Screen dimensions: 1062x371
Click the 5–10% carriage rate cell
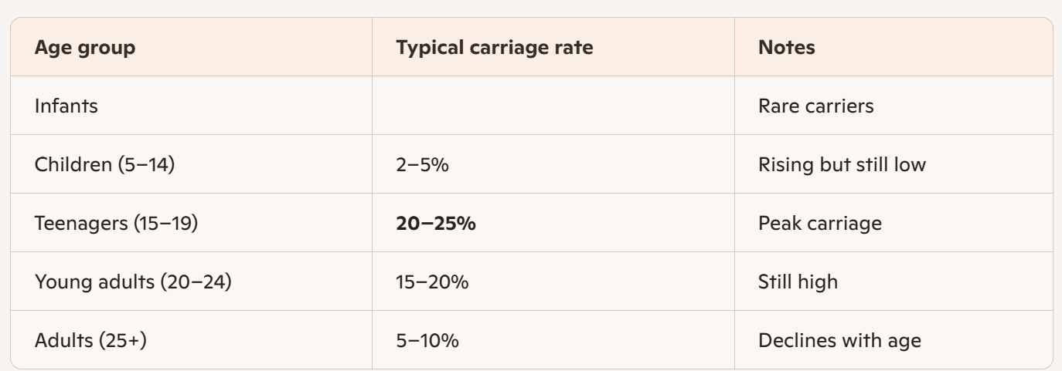click(427, 340)
